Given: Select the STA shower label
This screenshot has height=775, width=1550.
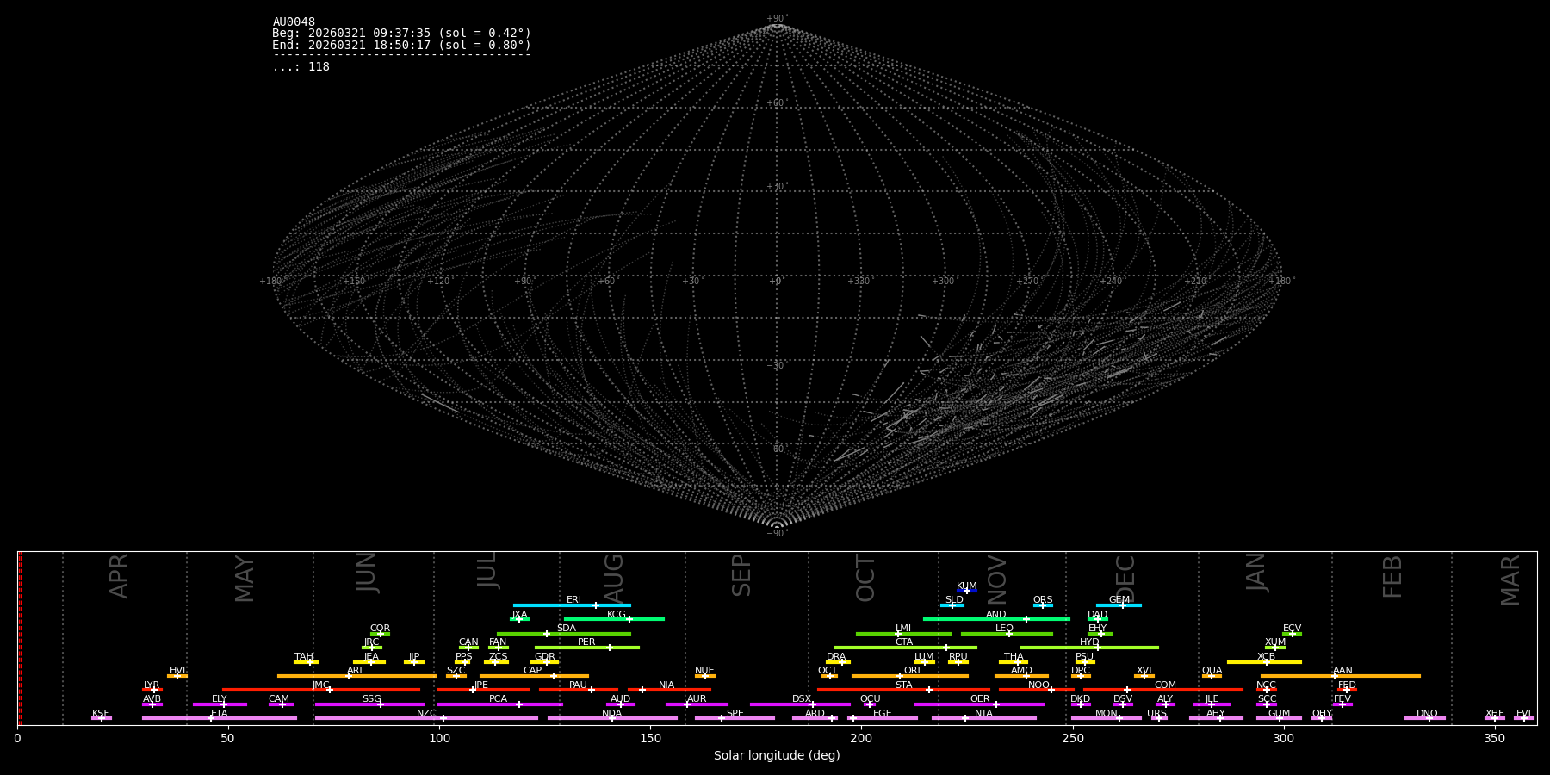Looking at the screenshot, I should (x=903, y=685).
